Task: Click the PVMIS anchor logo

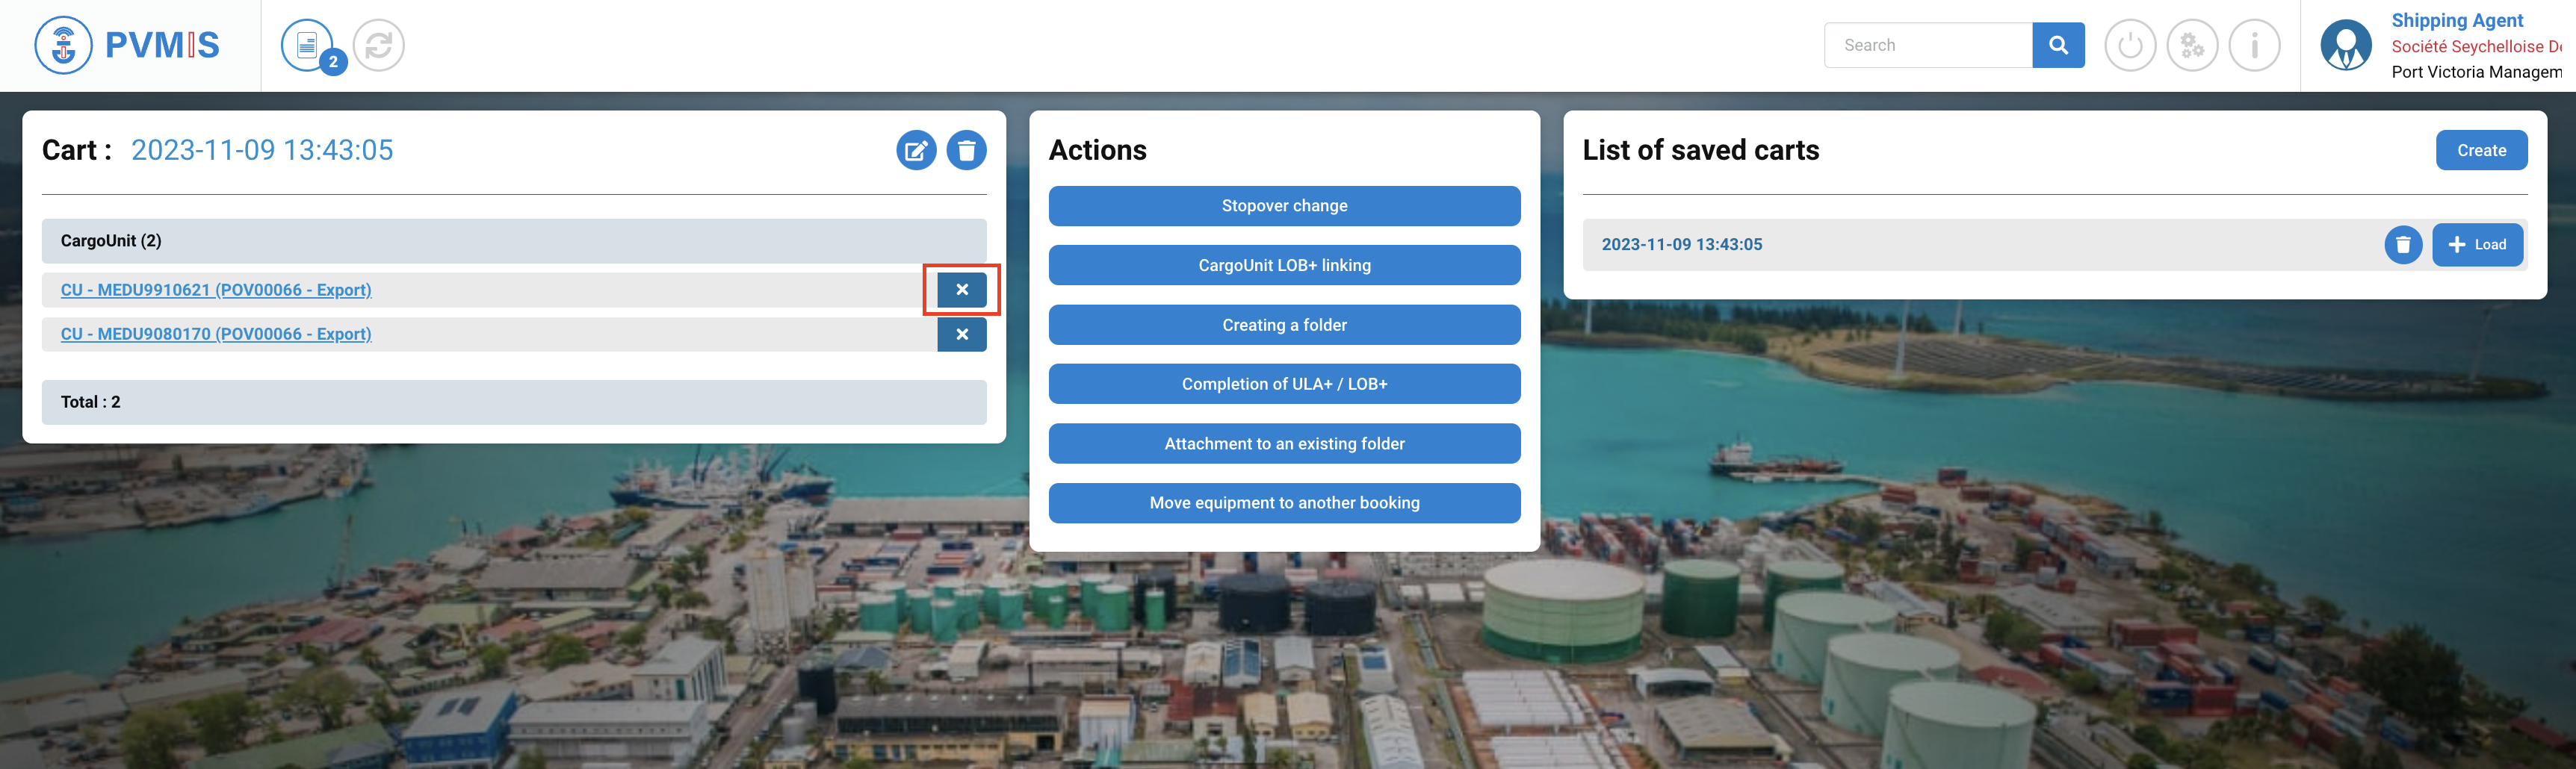Action: tap(64, 45)
